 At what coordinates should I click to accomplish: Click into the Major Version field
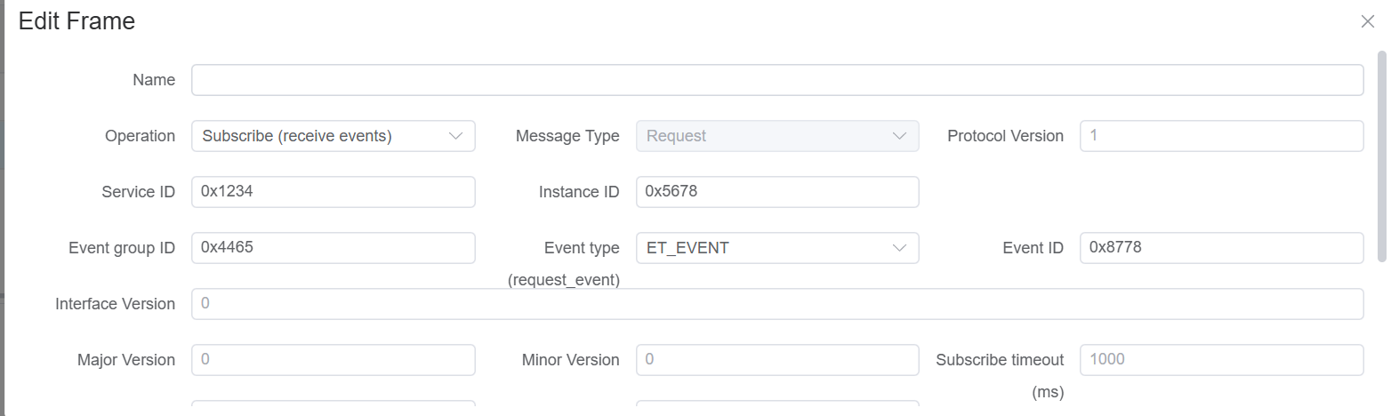(x=333, y=360)
